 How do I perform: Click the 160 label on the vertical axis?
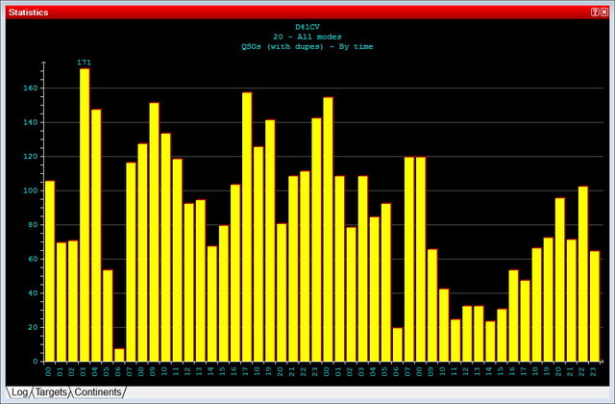pyautogui.click(x=29, y=88)
